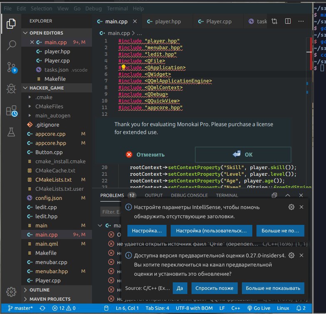The width and height of the screenshot is (326, 314).
Task: Click the sync changes icon in status bar
Action: 42,308
